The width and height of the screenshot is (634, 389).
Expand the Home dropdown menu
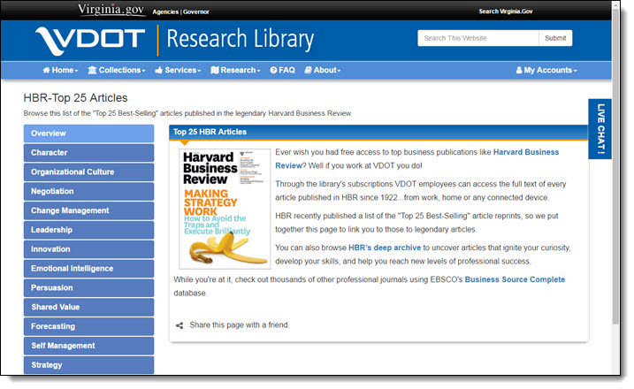[60, 71]
